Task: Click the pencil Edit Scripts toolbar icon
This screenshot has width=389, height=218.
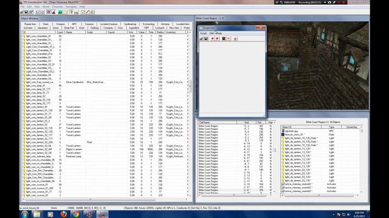Action: pos(88,12)
